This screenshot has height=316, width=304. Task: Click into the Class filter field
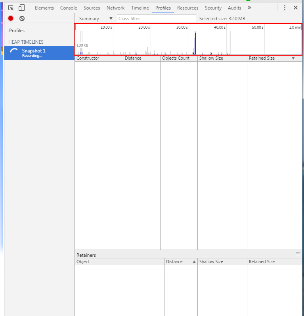coord(157,18)
